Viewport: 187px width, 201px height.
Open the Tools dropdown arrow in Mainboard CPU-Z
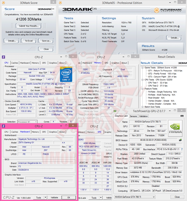coord(45,198)
